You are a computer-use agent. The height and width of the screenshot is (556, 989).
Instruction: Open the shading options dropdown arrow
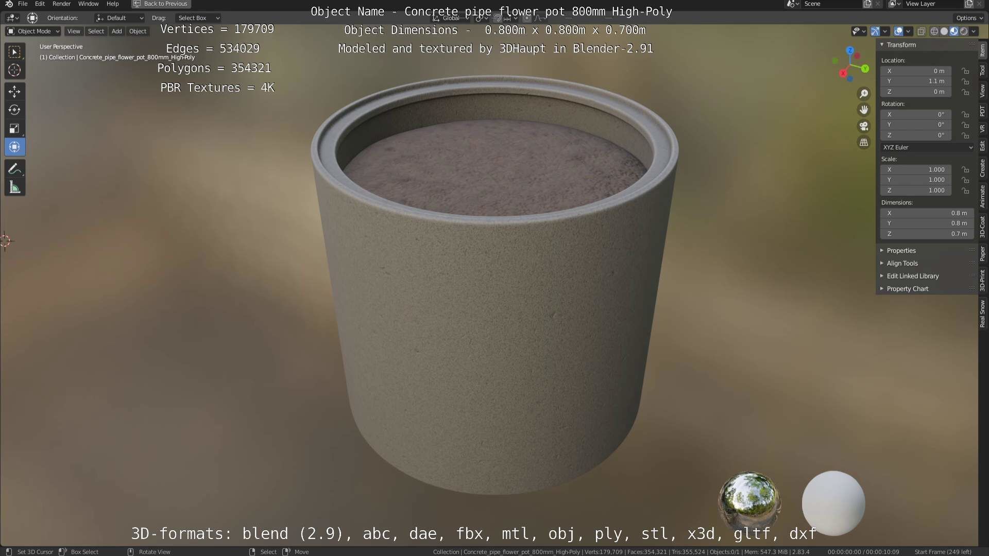974,31
